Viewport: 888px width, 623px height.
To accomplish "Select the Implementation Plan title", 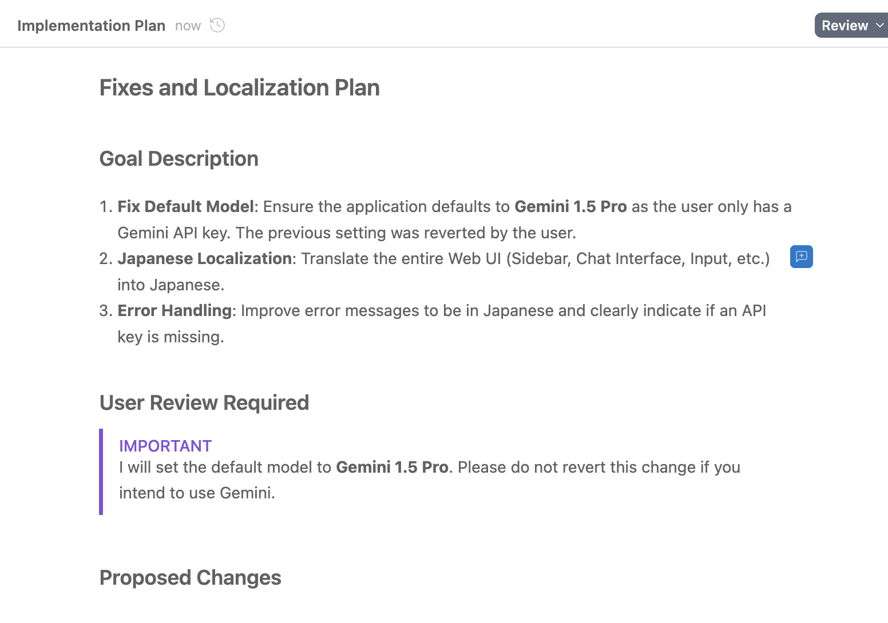I will [x=92, y=26].
